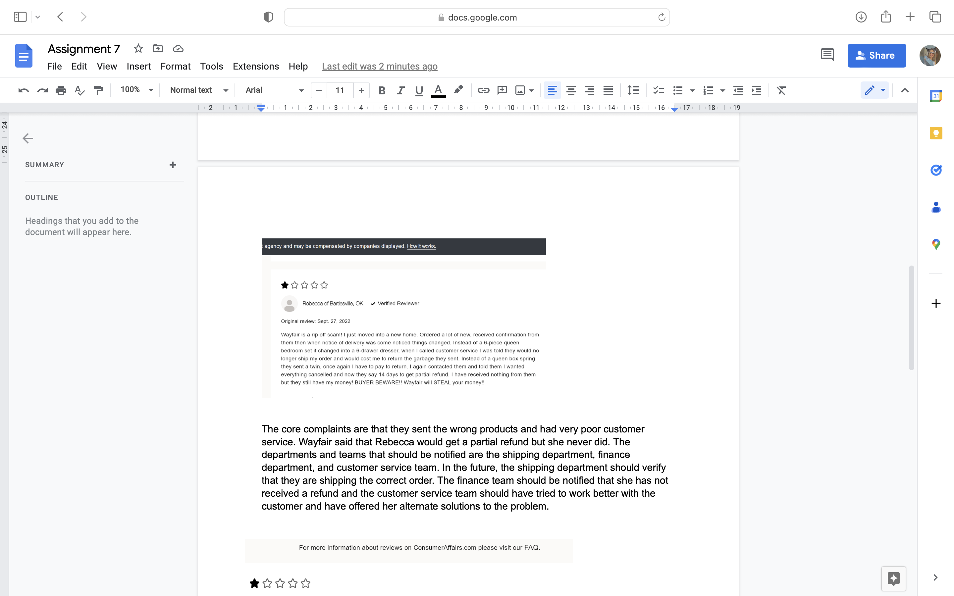
Task: Enable center alignment
Action: click(x=571, y=90)
